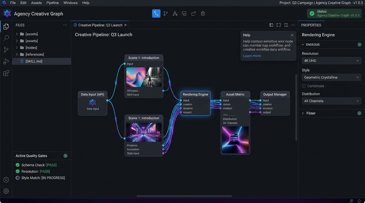This screenshot has width=365, height=203.
Task: Close the Creative Pipeline: Q3 Launch tab
Action: pos(125,25)
